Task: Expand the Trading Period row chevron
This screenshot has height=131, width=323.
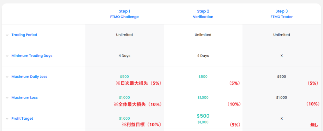Action: (7, 35)
